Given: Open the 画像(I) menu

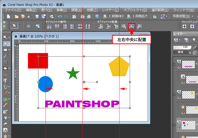Looking at the screenshot, I should click(62, 10).
